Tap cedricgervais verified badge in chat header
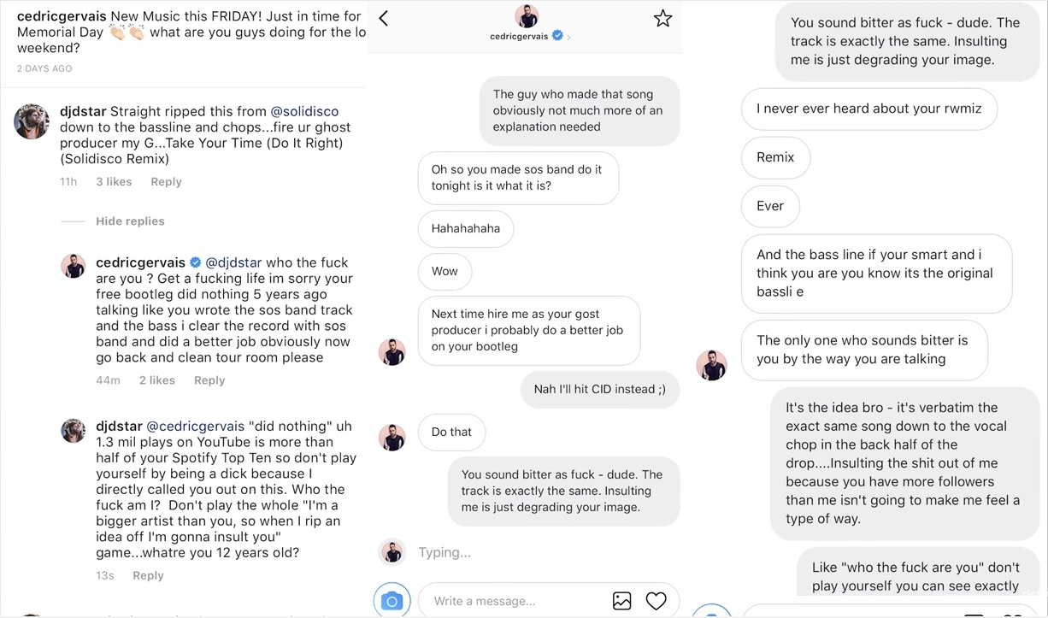Image resolution: width=1048 pixels, height=618 pixels. (x=557, y=36)
